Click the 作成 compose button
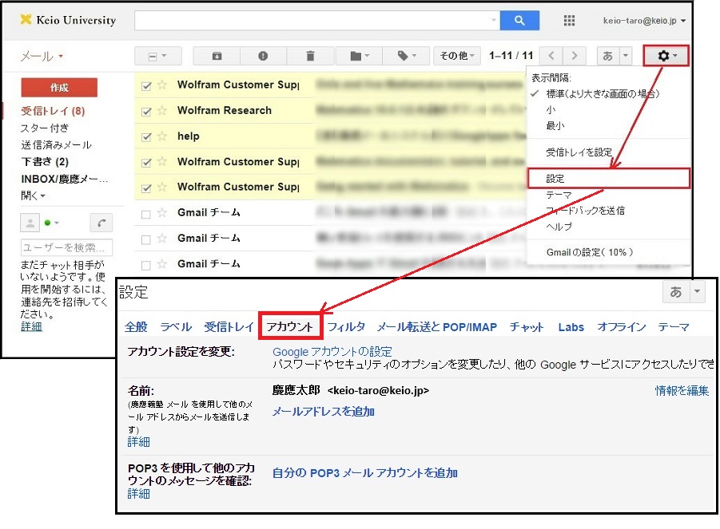Viewport: 720px width, 529px height. [59, 87]
